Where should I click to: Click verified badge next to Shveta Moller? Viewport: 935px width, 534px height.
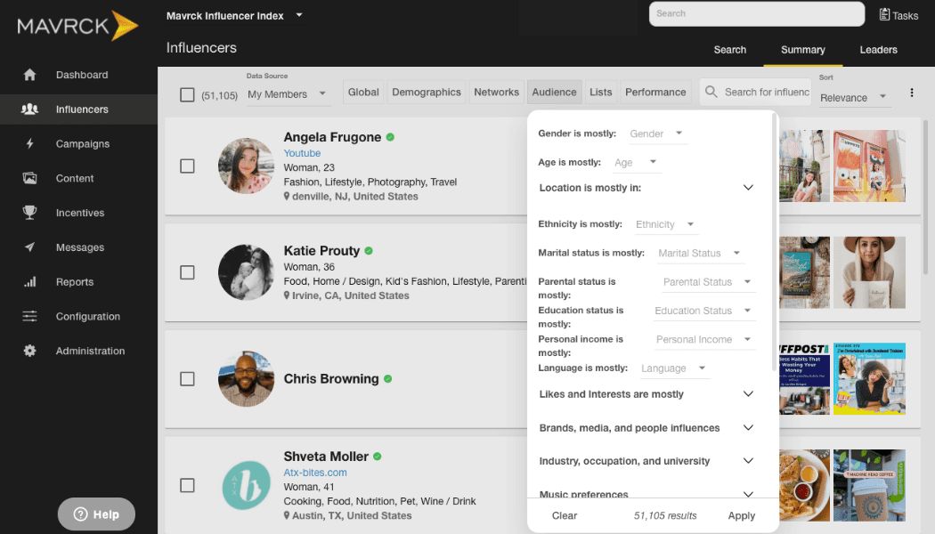click(x=377, y=457)
